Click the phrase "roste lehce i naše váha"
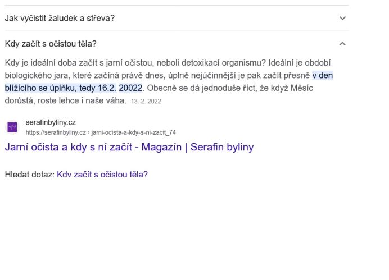Screen dimensions: 389x280 [x=82, y=100]
